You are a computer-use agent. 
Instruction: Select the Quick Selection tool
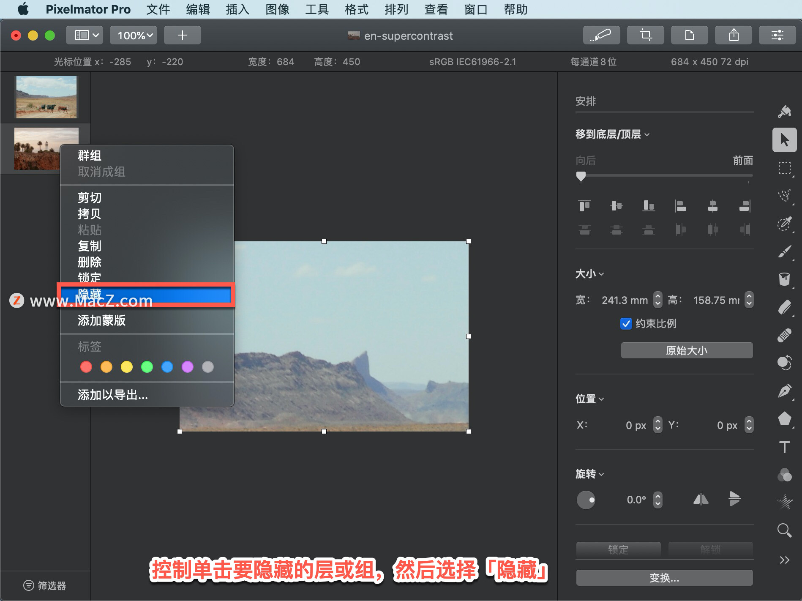coord(784,224)
